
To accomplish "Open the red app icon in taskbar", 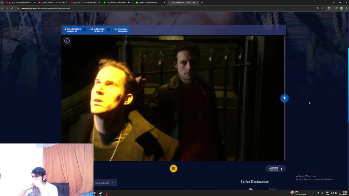I will tap(107, 193).
